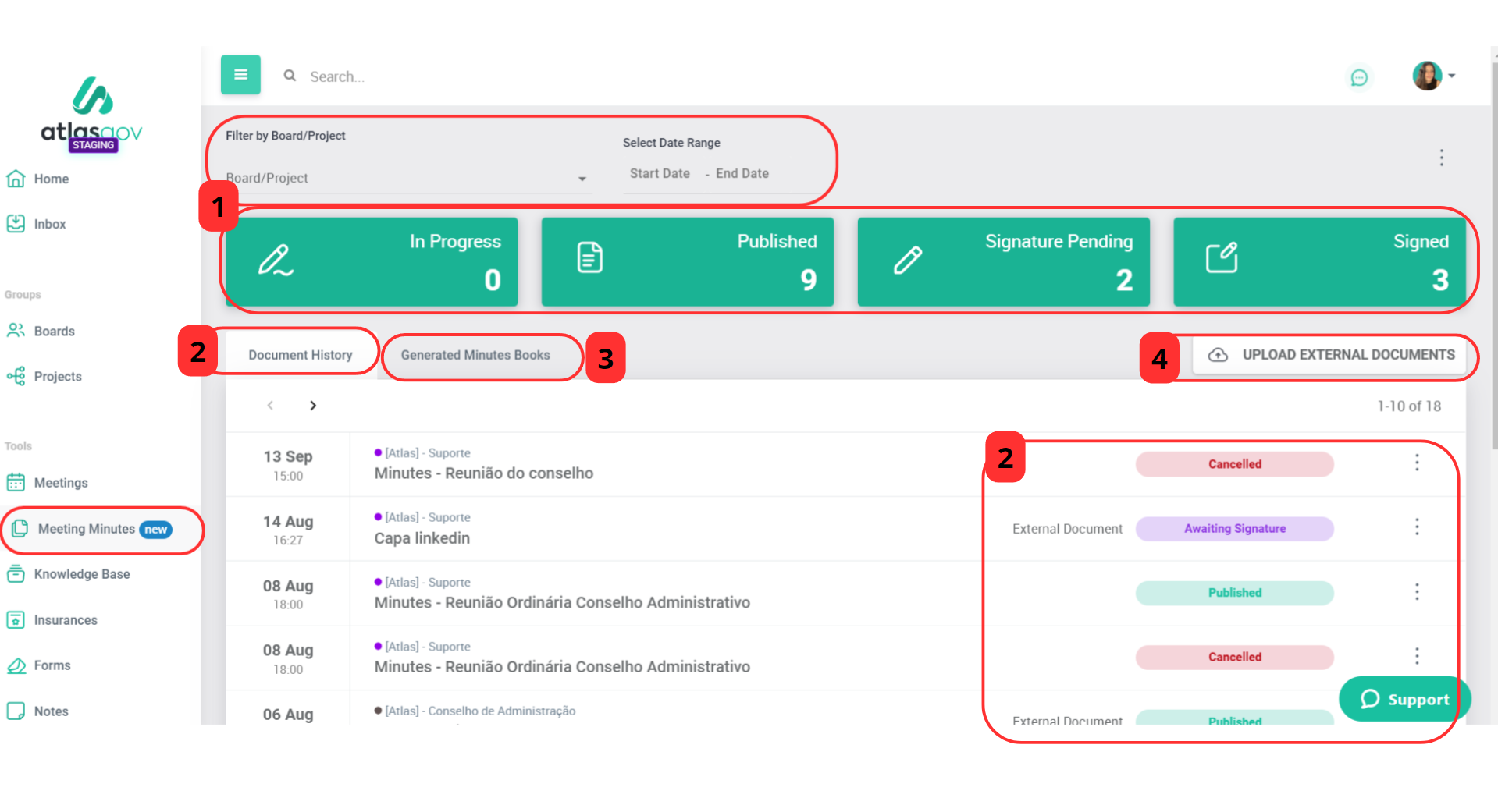Open the Support chat button
The width and height of the screenshot is (1498, 798).
tap(1404, 700)
